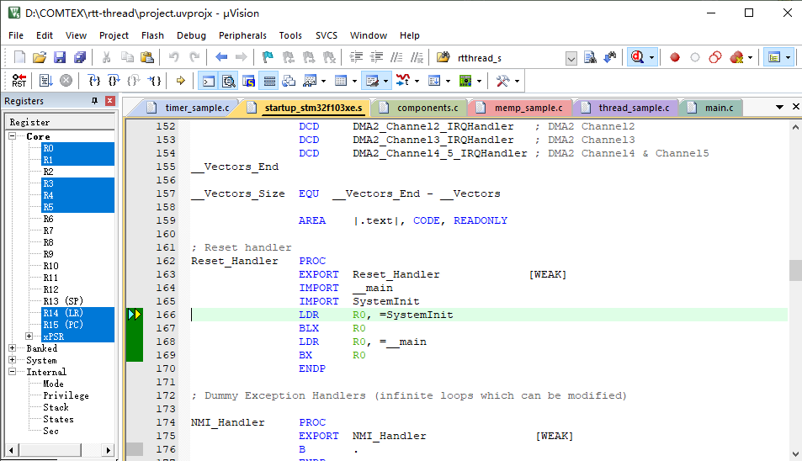The image size is (802, 461).
Task: Toggle the Registers window button
Action: coord(269,81)
